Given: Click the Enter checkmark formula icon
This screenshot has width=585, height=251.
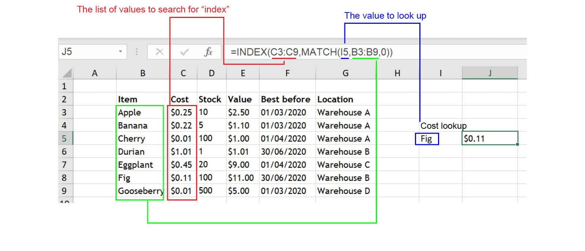Looking at the screenshot, I should (184, 52).
